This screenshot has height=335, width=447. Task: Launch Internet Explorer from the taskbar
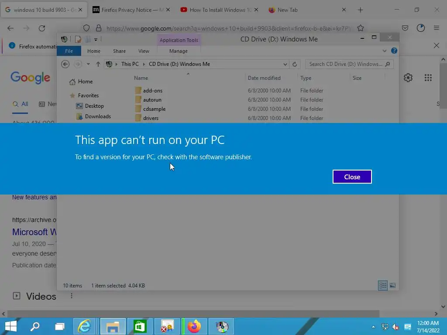85,326
